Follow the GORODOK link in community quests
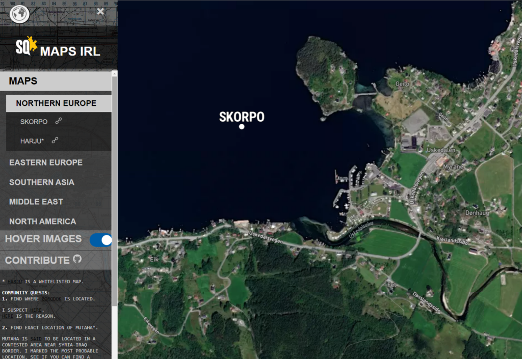This screenshot has height=359, width=522. tap(51, 299)
